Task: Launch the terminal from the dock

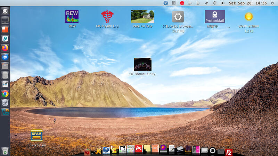Action: [x=221, y=151]
